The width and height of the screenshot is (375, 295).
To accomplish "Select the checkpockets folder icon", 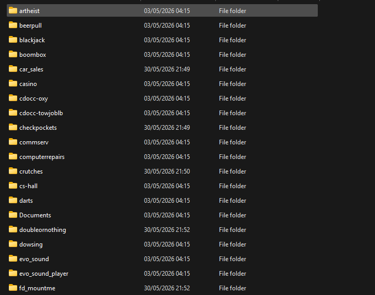I will [13, 128].
